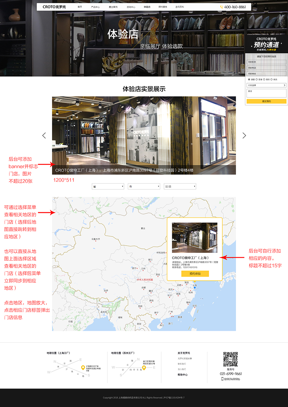Open the third nav item, after 产品中心
Viewport: 288px width, 407px height.
pos(113,7)
